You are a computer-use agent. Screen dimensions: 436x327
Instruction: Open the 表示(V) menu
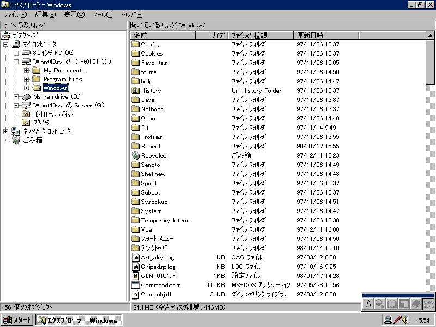point(75,15)
